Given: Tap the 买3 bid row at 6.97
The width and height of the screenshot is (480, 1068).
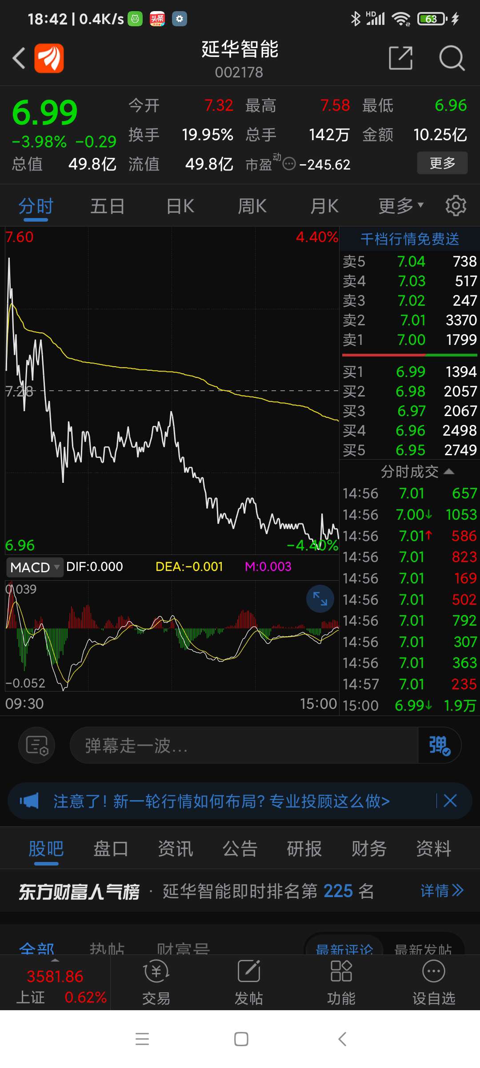Looking at the screenshot, I should (x=410, y=411).
